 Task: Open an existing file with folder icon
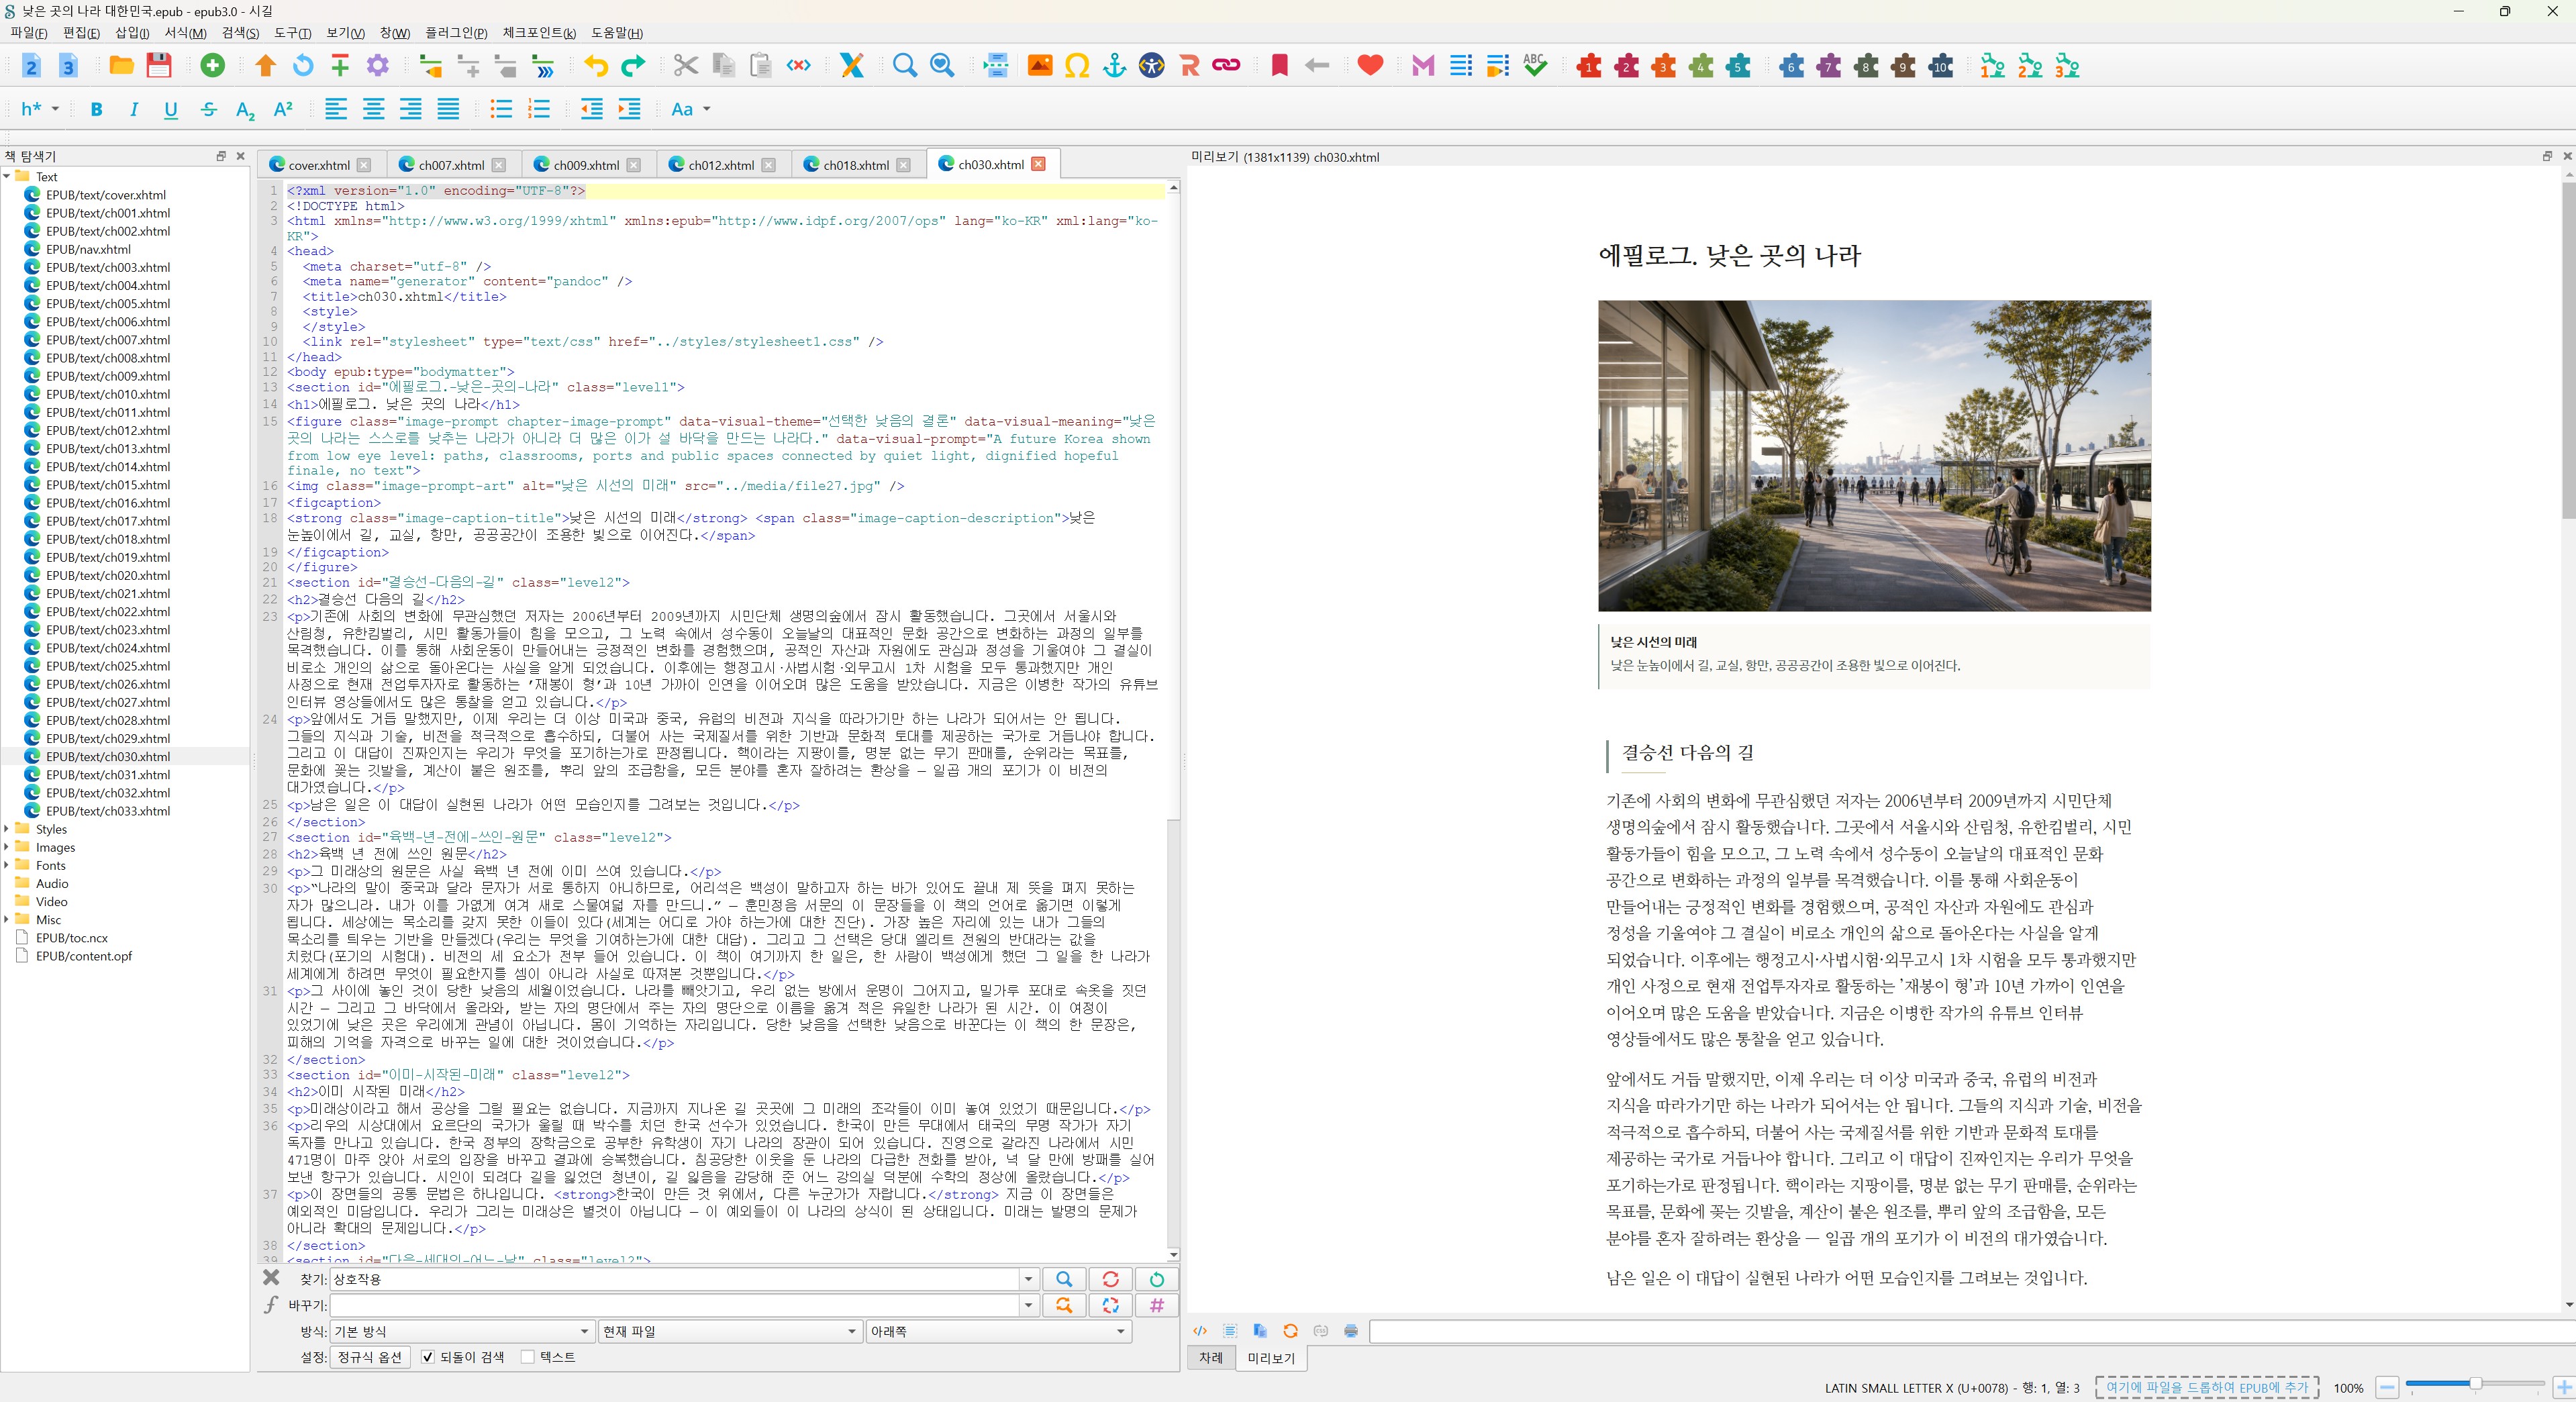122,66
